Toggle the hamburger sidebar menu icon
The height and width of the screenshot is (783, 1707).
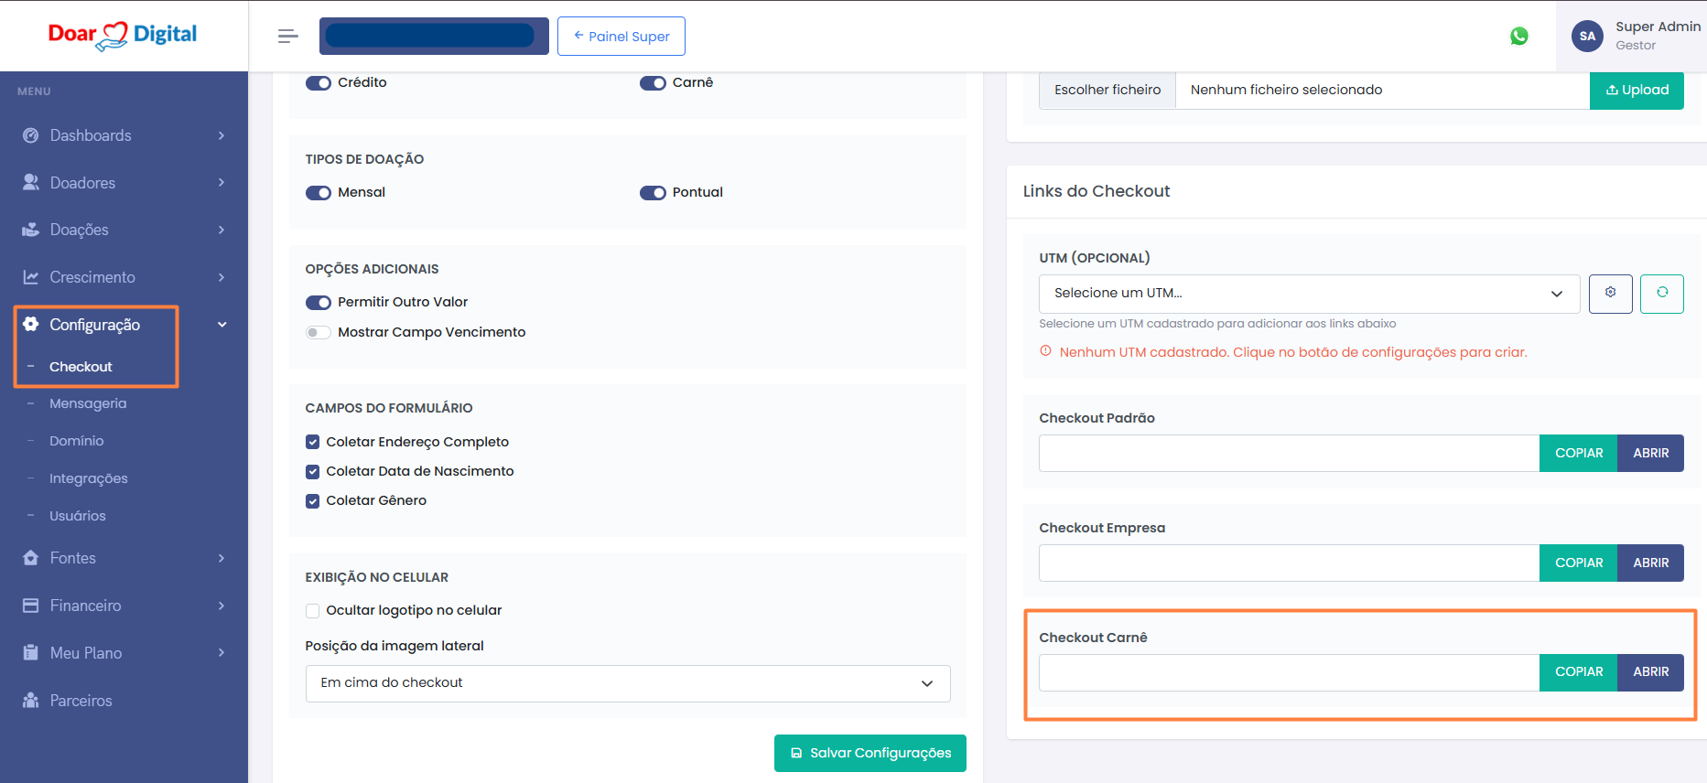(x=287, y=37)
